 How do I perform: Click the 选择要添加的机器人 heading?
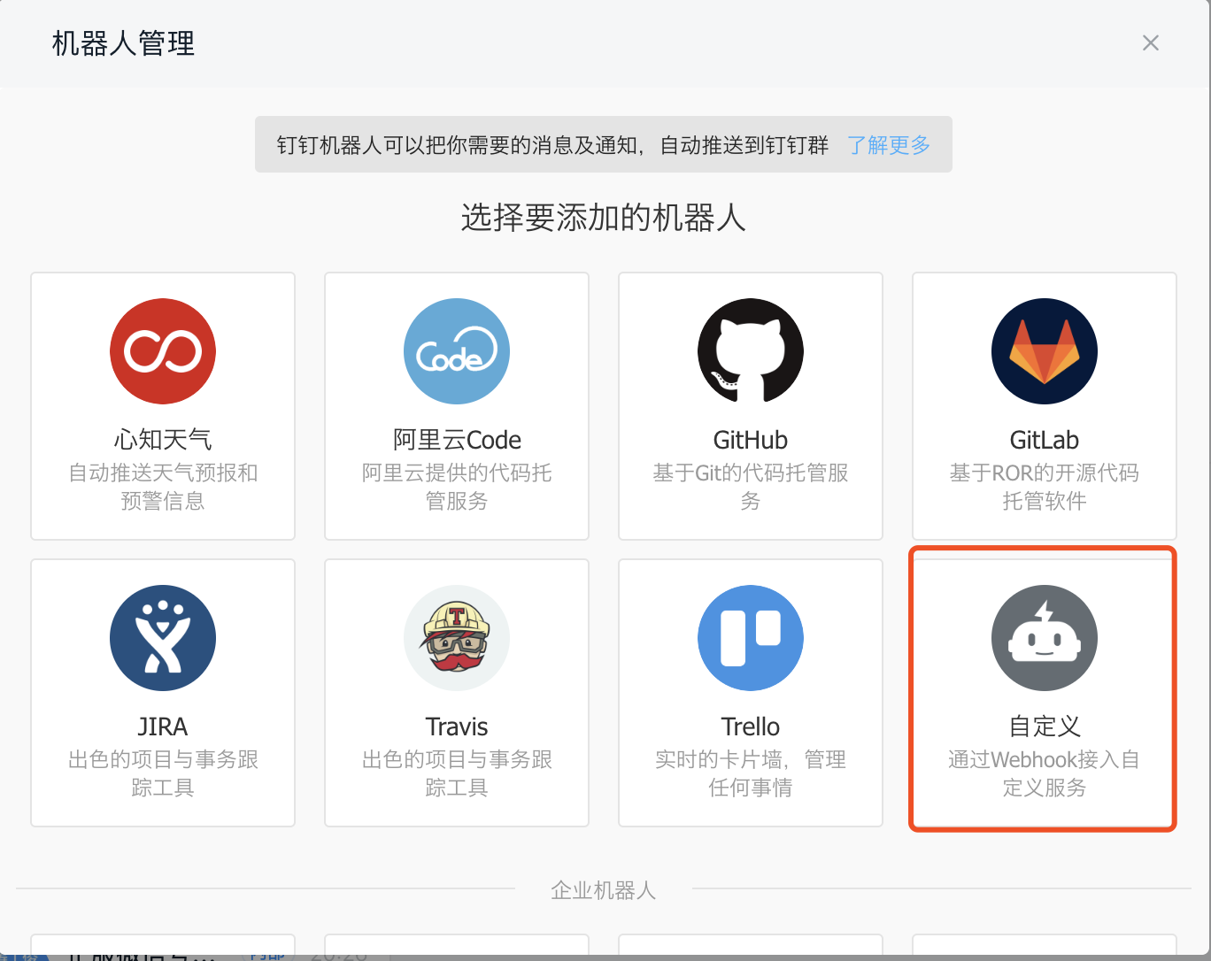604,218
